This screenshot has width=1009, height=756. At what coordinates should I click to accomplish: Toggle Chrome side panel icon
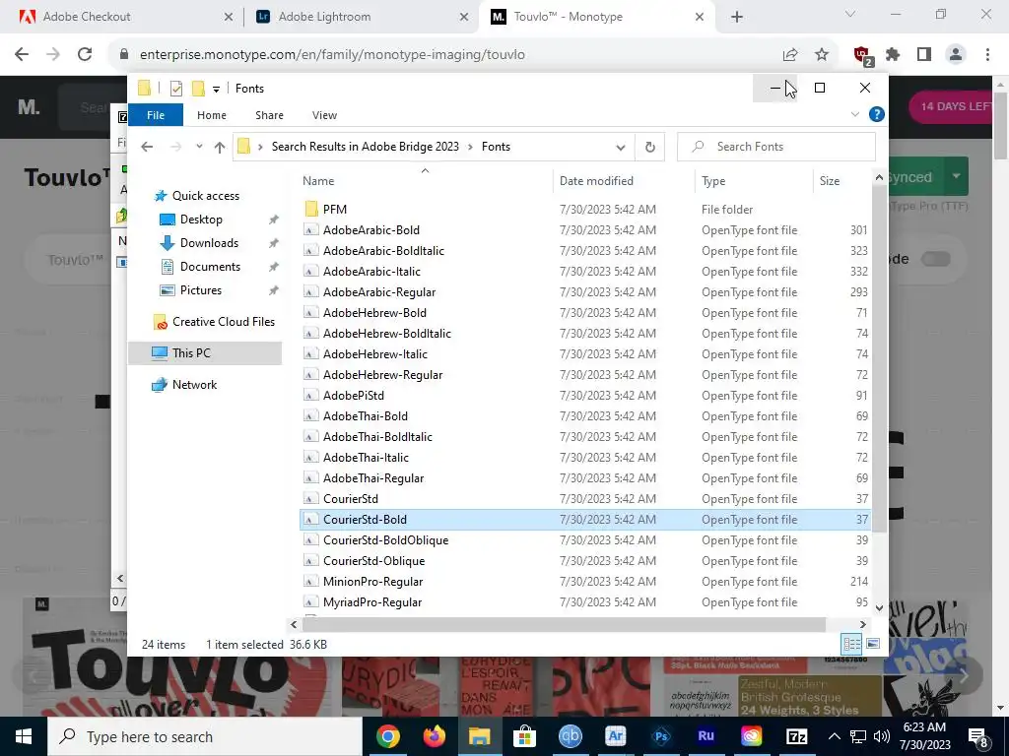tap(924, 55)
